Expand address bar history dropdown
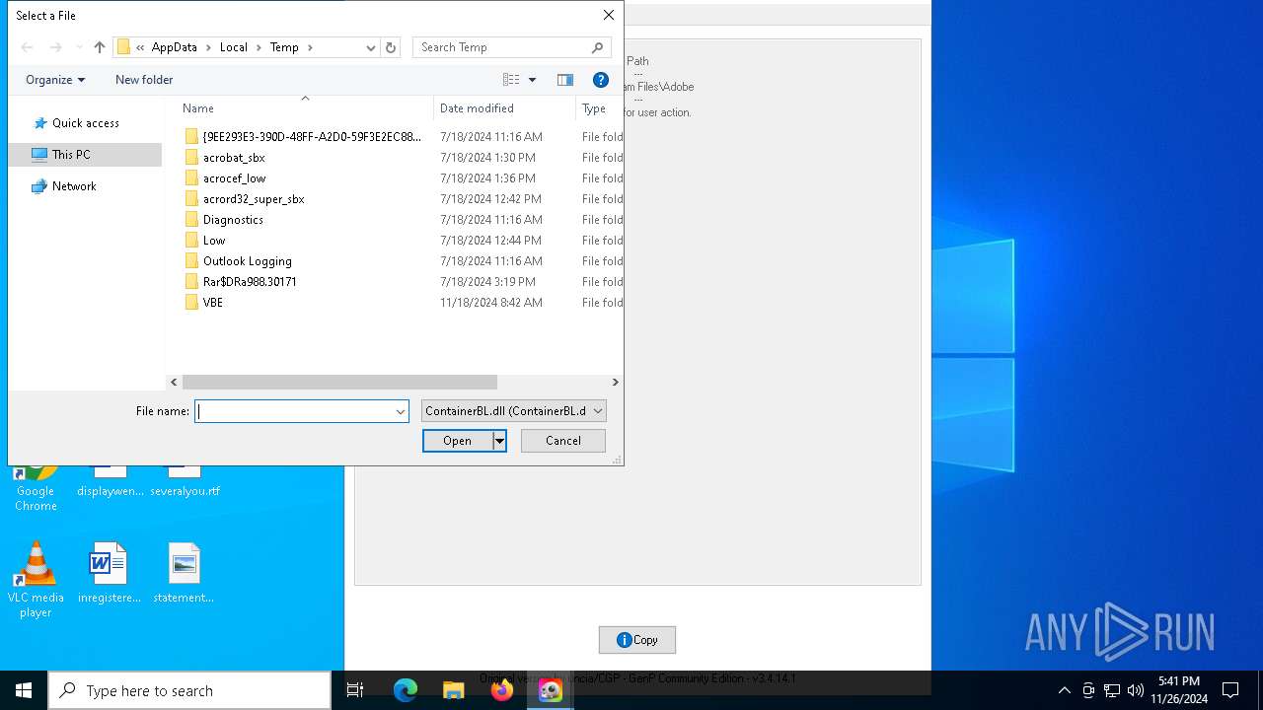Image resolution: width=1263 pixels, height=710 pixels. pyautogui.click(x=370, y=47)
